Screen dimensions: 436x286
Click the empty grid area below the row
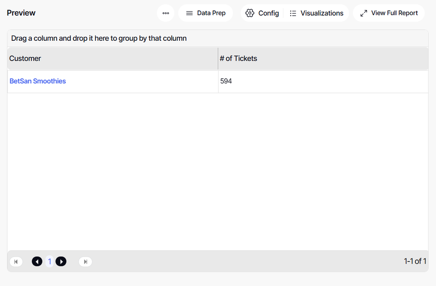(x=218, y=171)
